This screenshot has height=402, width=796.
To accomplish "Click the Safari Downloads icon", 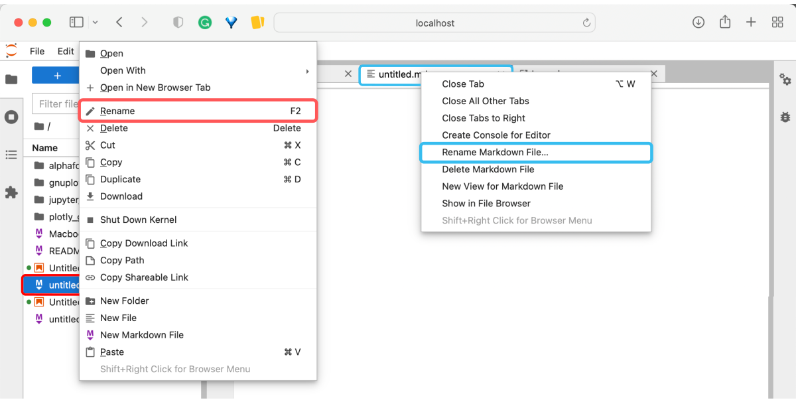I will [x=698, y=23].
